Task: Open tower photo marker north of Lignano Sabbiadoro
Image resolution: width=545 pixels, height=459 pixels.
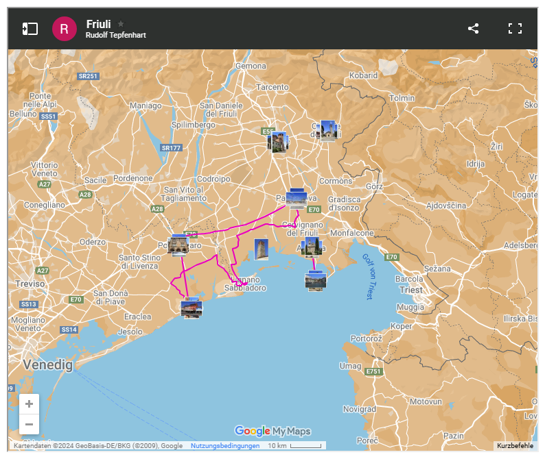Action: pyautogui.click(x=262, y=249)
